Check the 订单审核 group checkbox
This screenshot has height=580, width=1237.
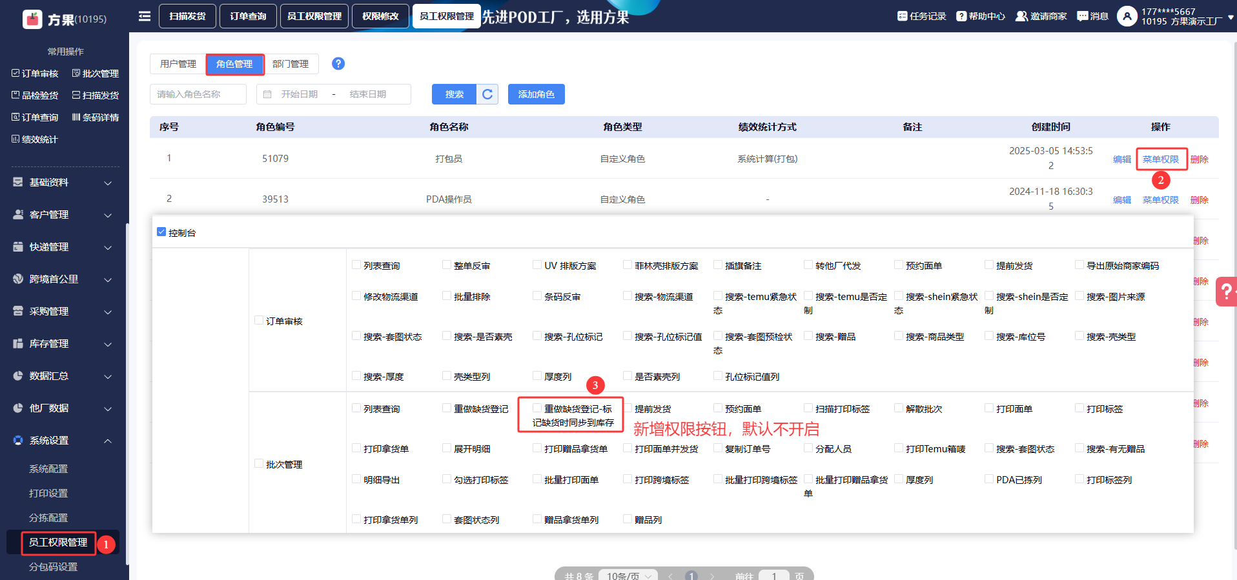tap(259, 321)
